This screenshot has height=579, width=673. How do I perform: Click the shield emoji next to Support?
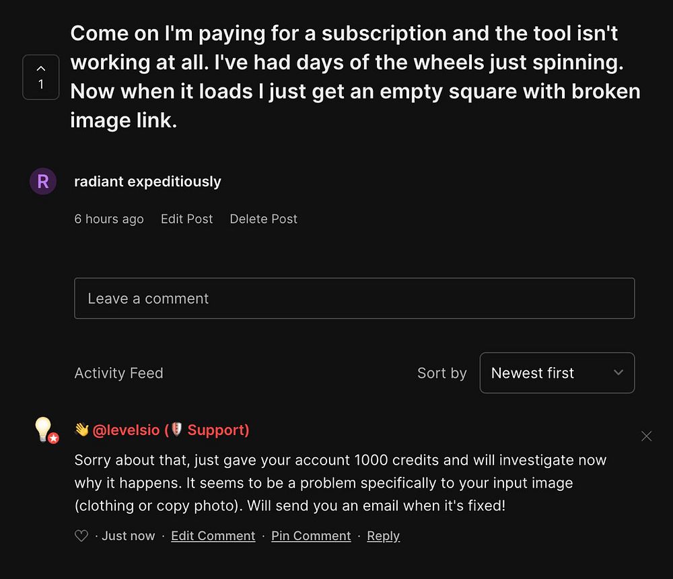tap(177, 430)
